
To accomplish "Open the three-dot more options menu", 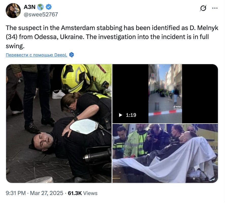I will [x=215, y=8].
